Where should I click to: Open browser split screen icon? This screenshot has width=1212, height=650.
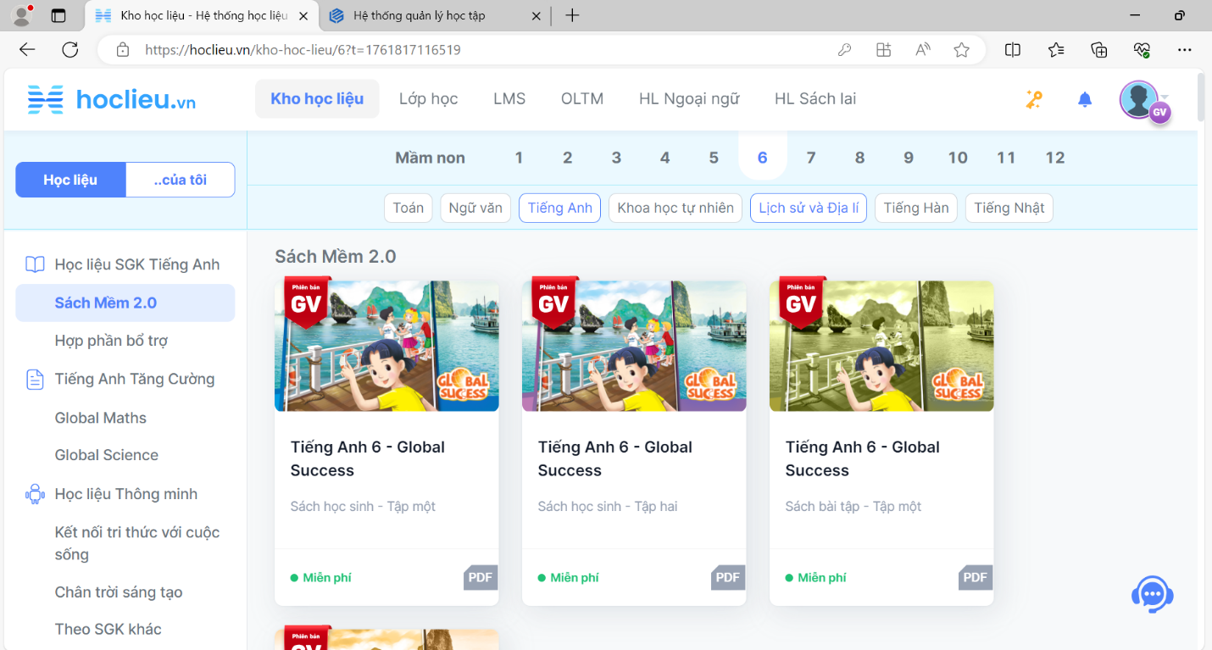tap(1012, 50)
